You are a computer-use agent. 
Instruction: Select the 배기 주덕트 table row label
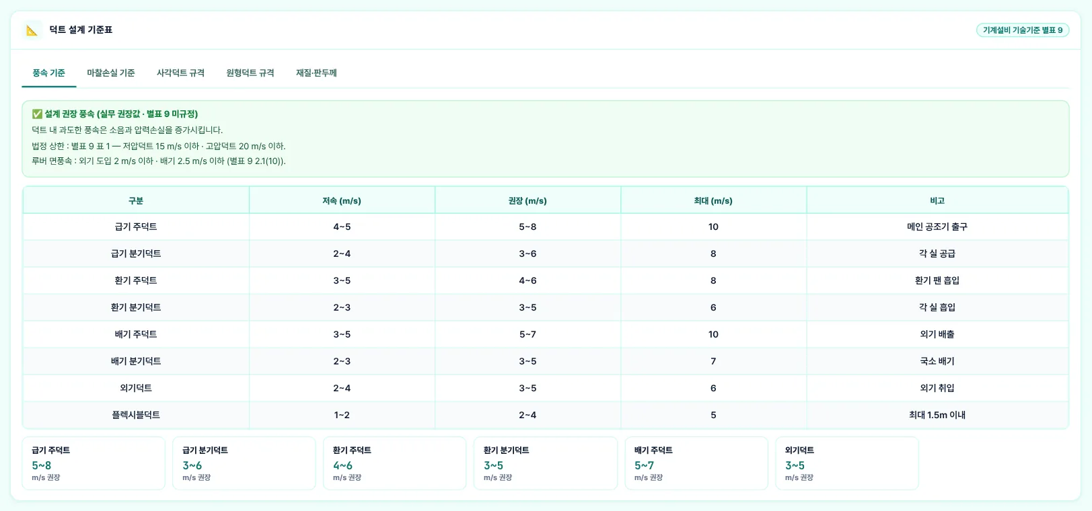pyautogui.click(x=136, y=335)
